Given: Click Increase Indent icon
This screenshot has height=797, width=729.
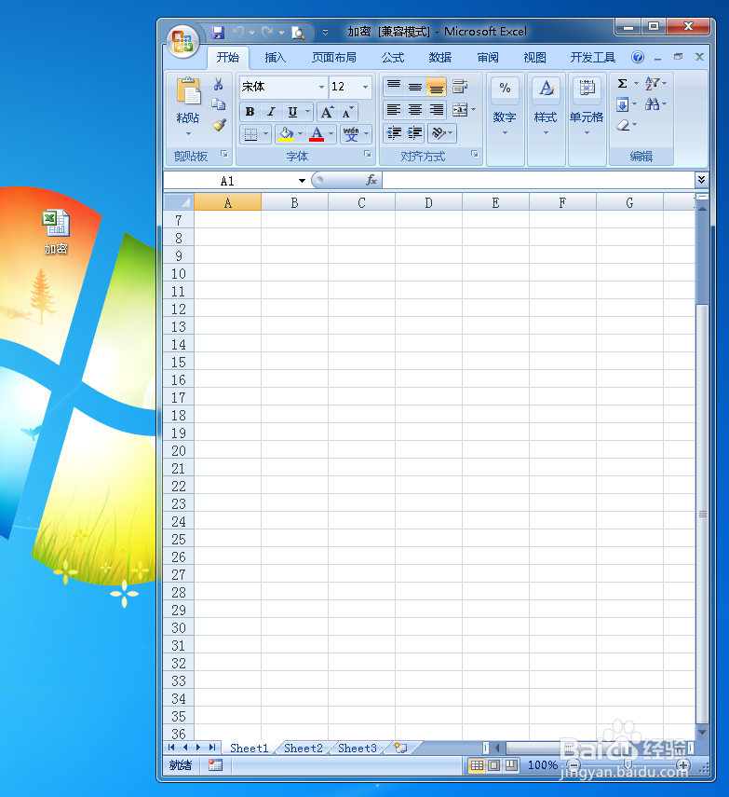Looking at the screenshot, I should (414, 133).
